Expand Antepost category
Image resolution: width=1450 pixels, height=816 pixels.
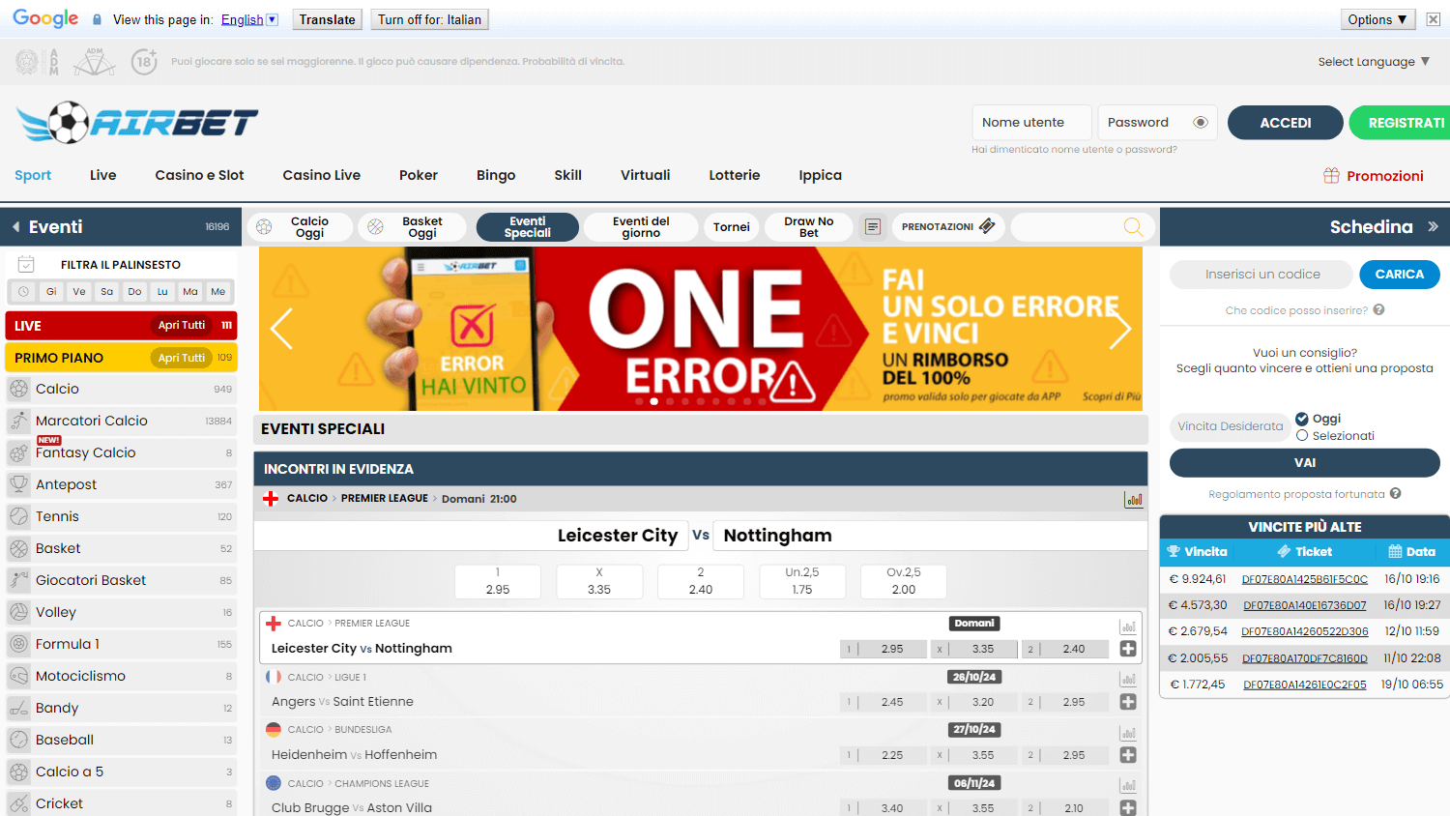pyautogui.click(x=121, y=484)
